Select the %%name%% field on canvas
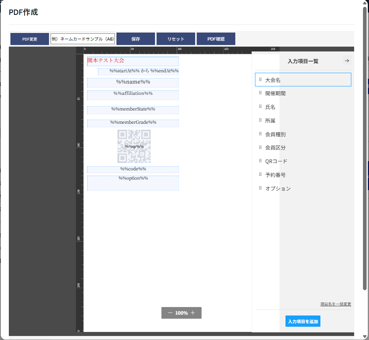 pos(133,82)
